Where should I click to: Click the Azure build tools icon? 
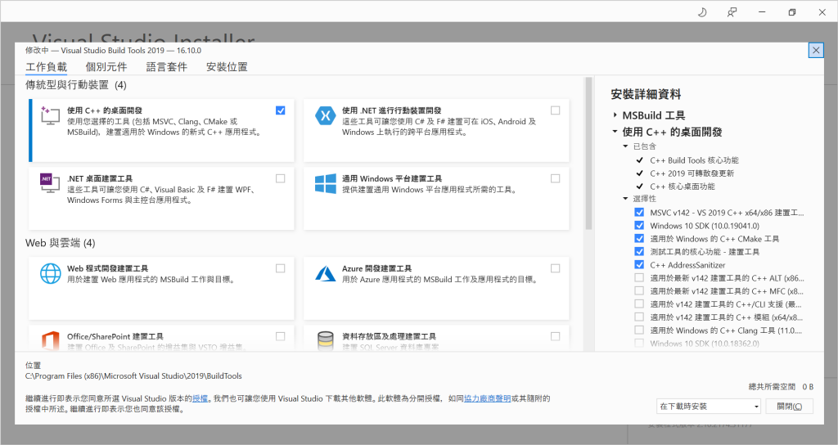(x=325, y=273)
